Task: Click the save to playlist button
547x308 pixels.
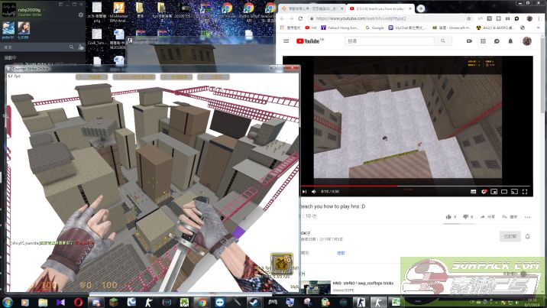Action: (x=510, y=216)
